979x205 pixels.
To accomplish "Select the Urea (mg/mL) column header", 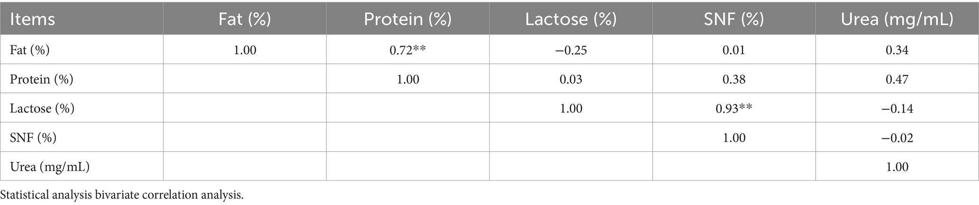I will (x=897, y=19).
